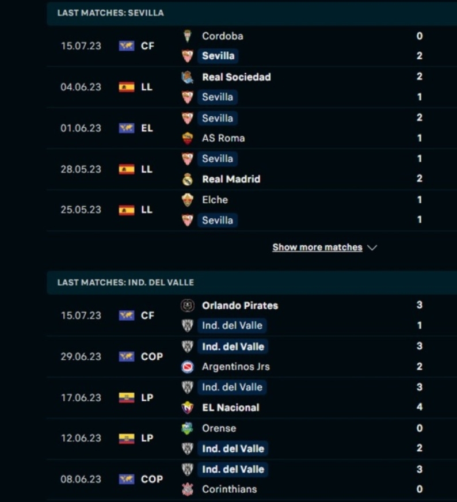457x502 pixels.
Task: Click the EL Nacional crest icon
Action: pyautogui.click(x=188, y=408)
